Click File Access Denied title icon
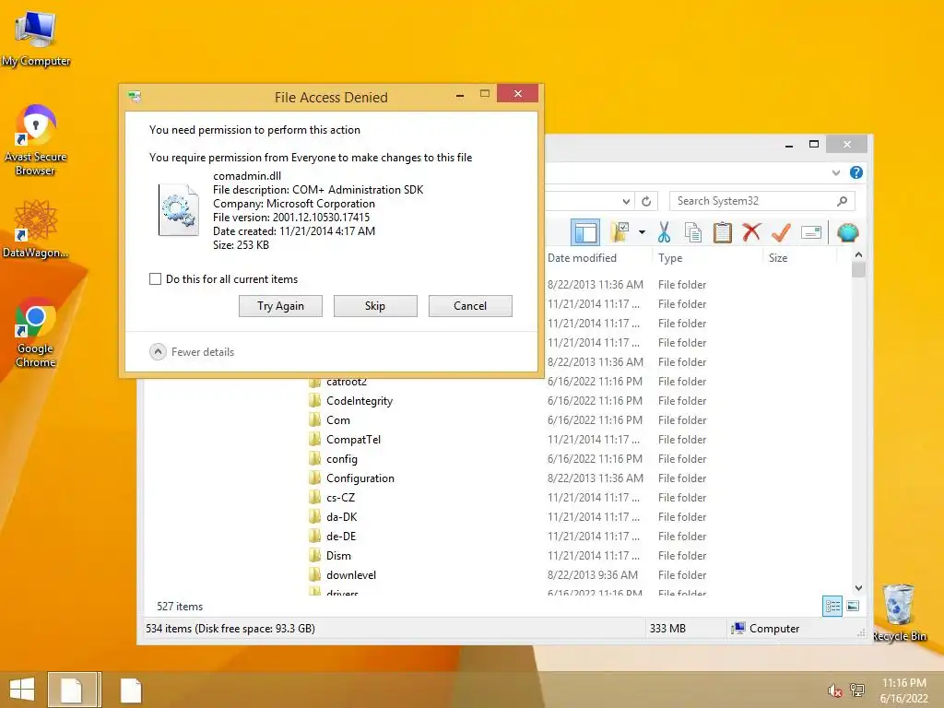The image size is (944, 708). (135, 97)
